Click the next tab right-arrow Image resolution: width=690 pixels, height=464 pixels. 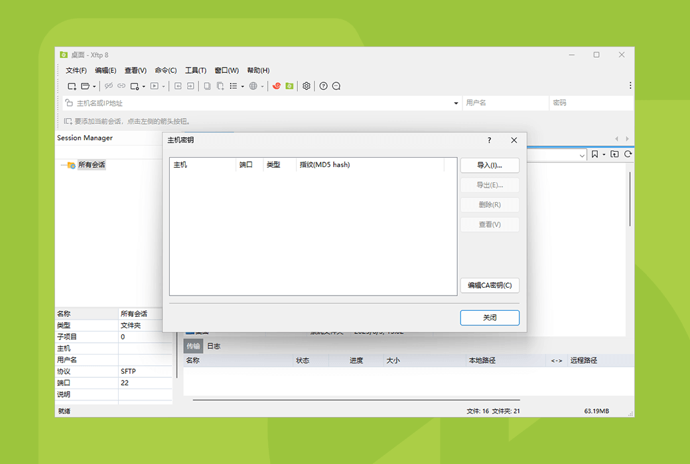click(x=627, y=139)
